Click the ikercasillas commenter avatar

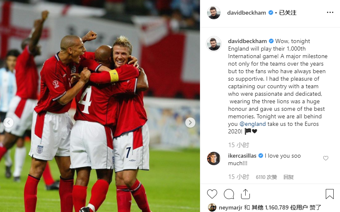click(x=214, y=158)
